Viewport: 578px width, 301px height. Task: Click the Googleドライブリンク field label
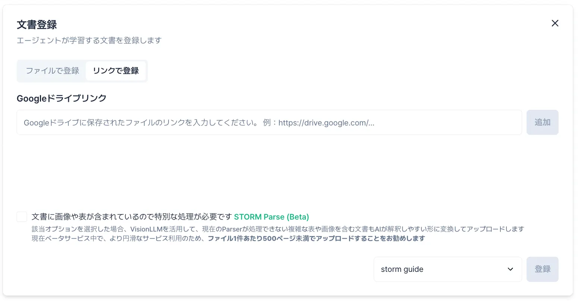[62, 98]
